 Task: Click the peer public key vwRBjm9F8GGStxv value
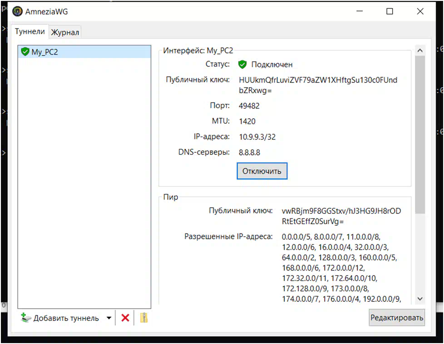pos(341,216)
